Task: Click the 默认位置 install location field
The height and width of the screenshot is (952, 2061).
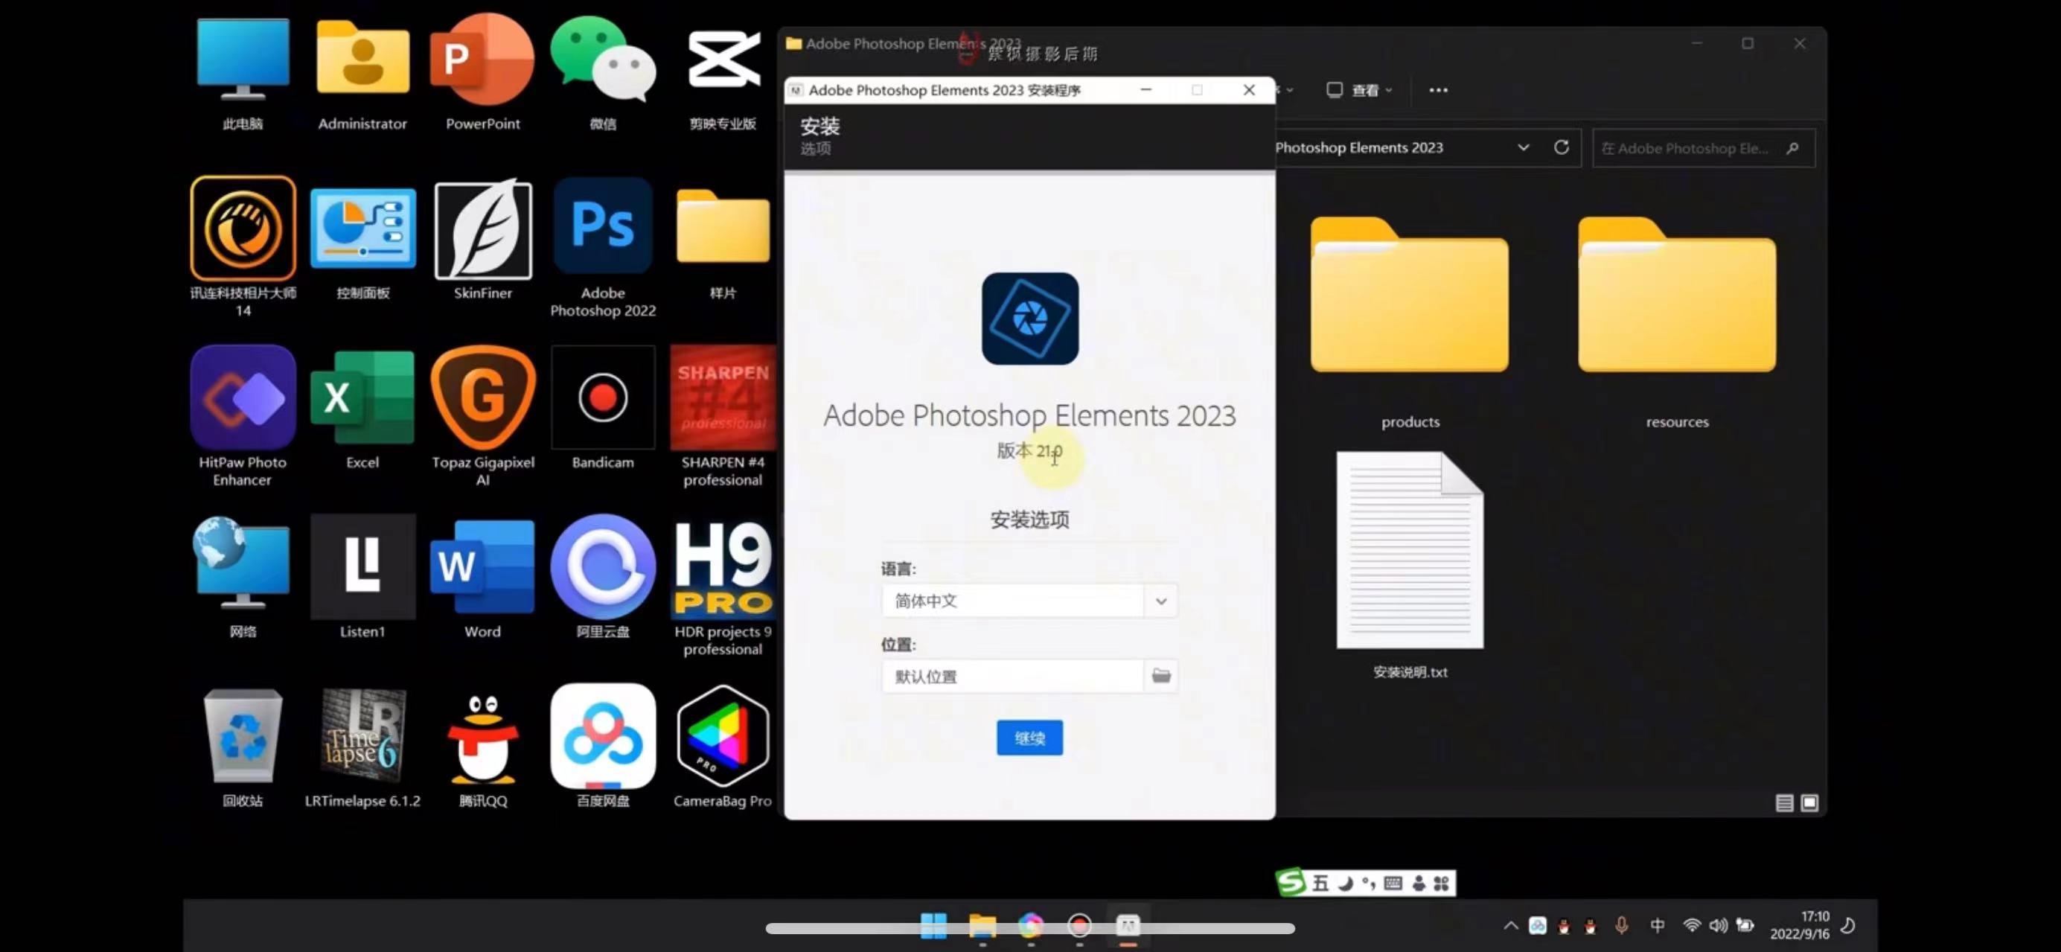Action: point(1012,676)
